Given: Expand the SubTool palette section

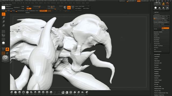Looking at the screenshot, I should (x=156, y=12).
